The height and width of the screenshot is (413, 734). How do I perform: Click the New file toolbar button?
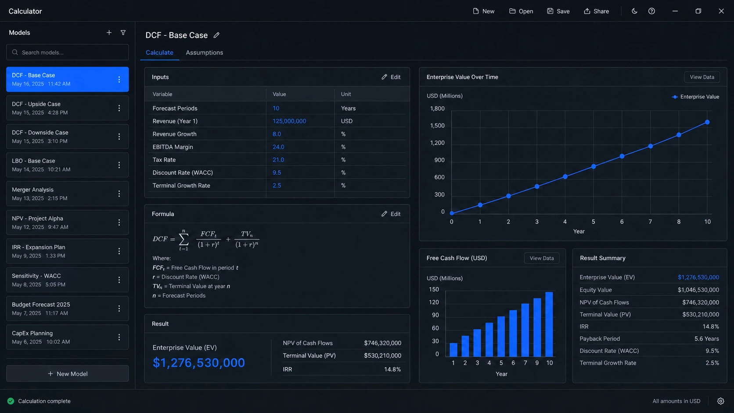tap(483, 11)
